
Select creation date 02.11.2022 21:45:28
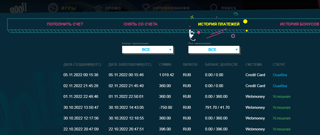click(x=81, y=86)
